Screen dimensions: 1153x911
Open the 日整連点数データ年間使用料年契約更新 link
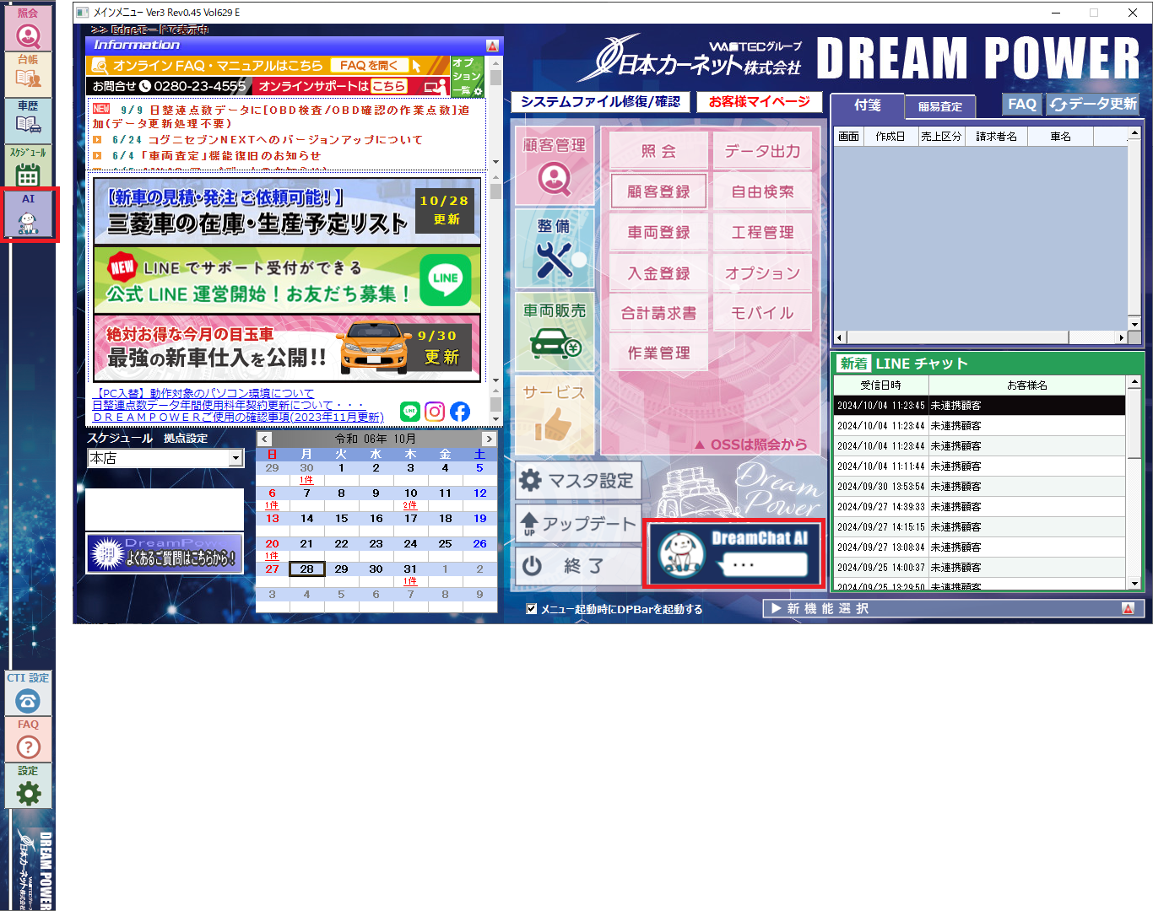[x=228, y=405]
